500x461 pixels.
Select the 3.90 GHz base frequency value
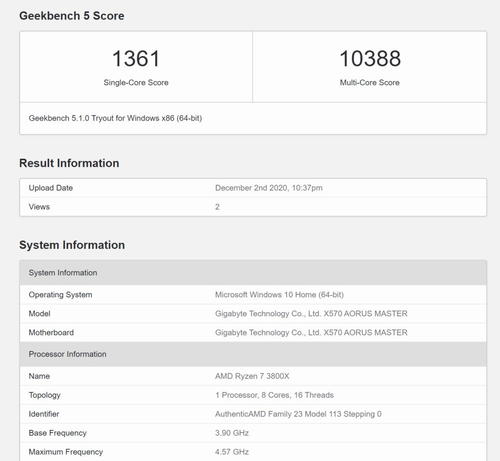(232, 433)
